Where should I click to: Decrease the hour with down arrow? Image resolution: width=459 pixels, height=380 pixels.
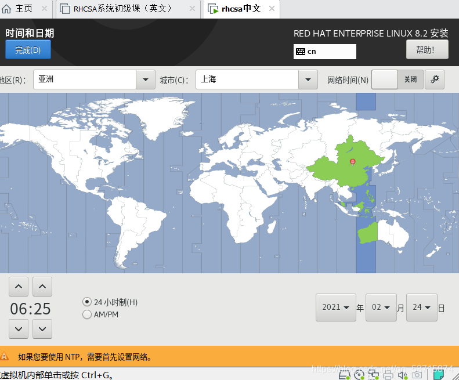19,329
